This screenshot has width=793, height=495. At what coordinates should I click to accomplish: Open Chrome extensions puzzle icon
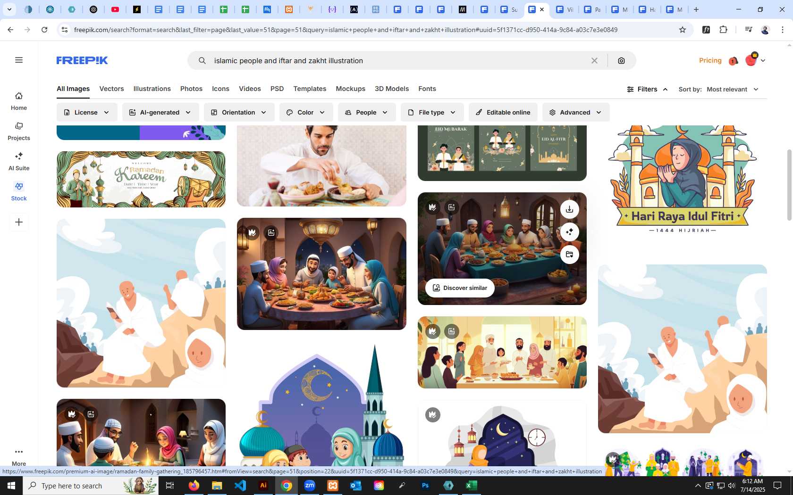point(723,30)
